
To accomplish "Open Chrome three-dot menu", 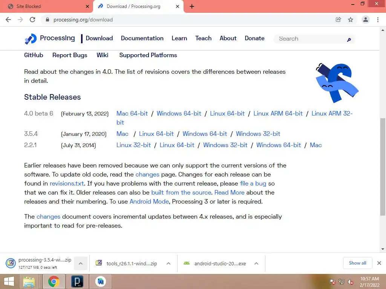I will point(378,20).
